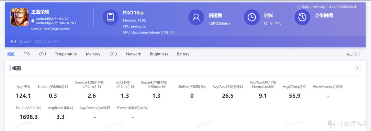Viewport: 371px width, 131px height.
Task: Click the Honor of Kings game icon
Action: pyautogui.click(x=19, y=17)
